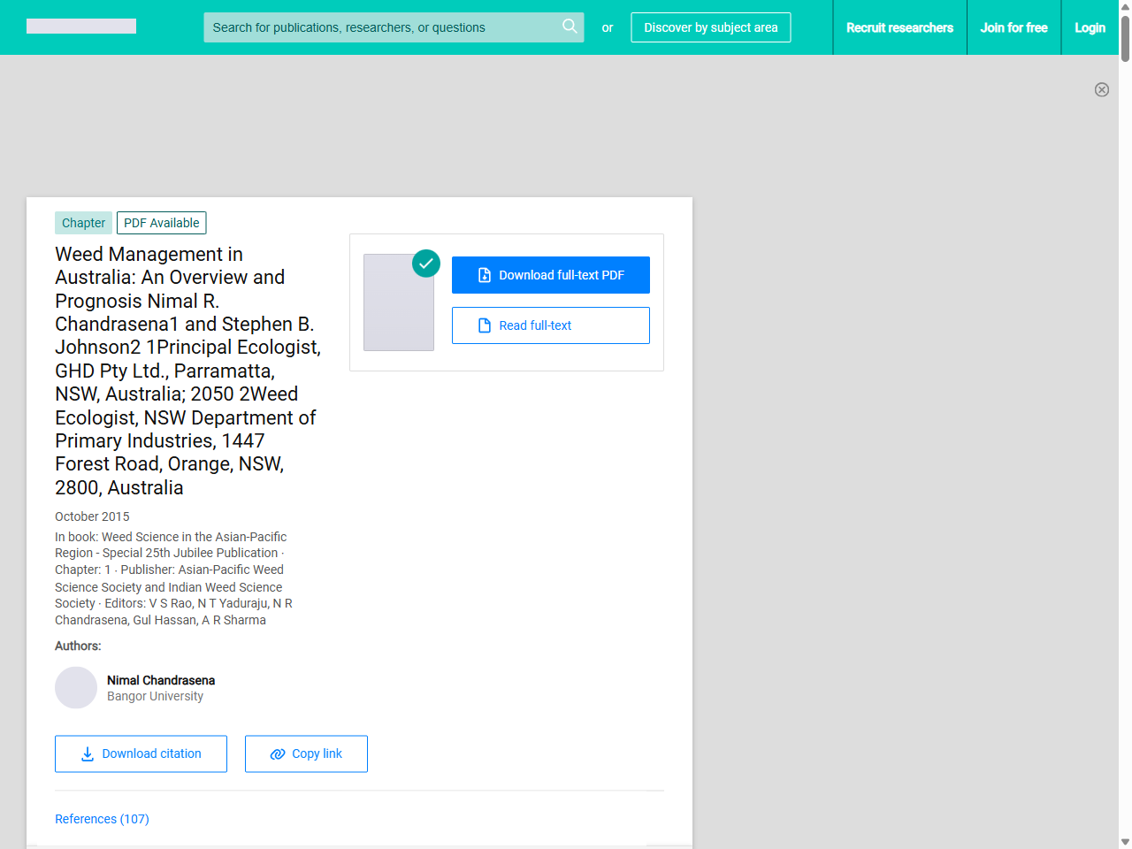Close the ad banner with X icon
Screen dimensions: 1132x849
pyautogui.click(x=1101, y=89)
